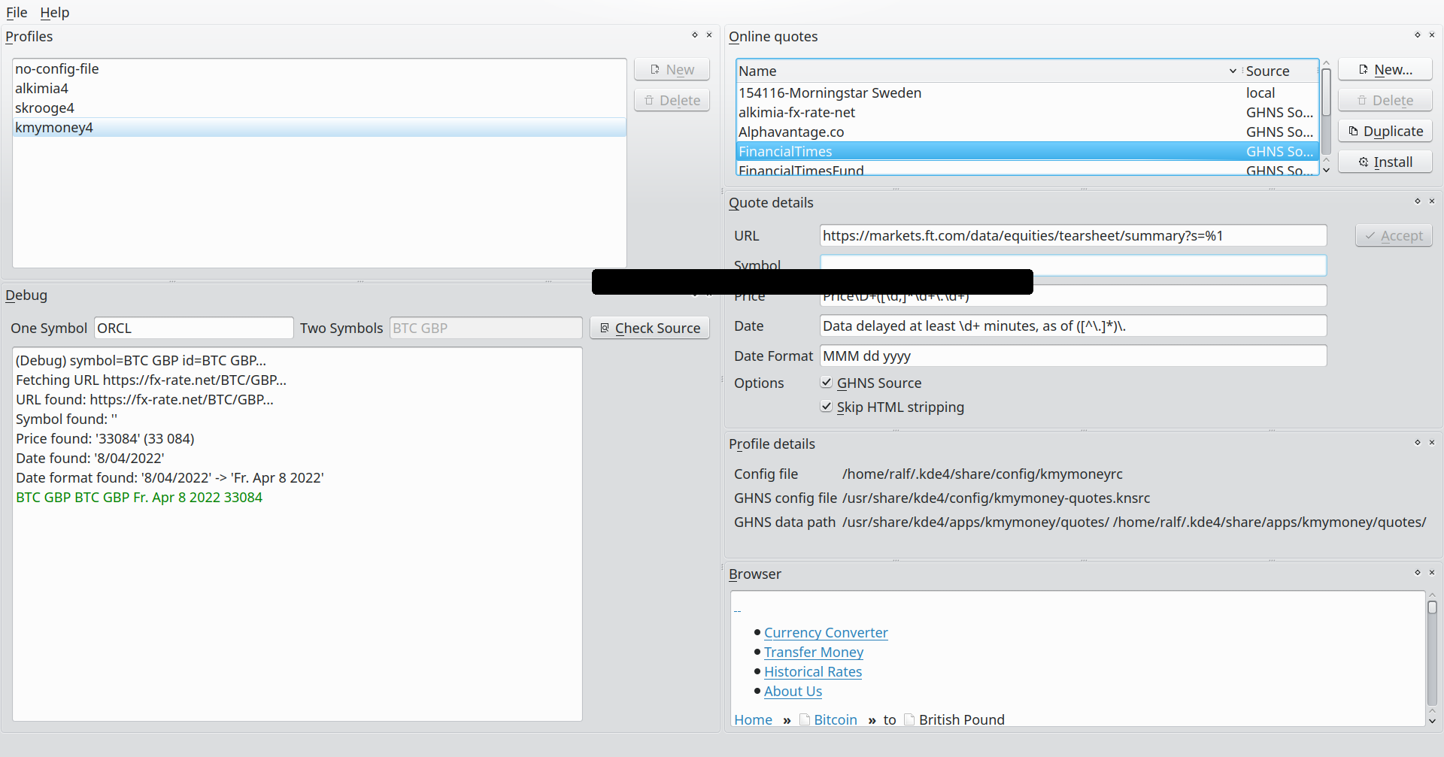Sort quotes by the Name column header
The image size is (1444, 757).
[978, 71]
